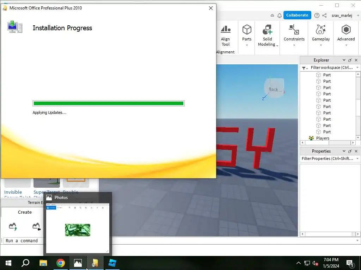Image resolution: width=361 pixels, height=270 pixels.
Task: Click the network icon in system tray
Action: (307, 263)
